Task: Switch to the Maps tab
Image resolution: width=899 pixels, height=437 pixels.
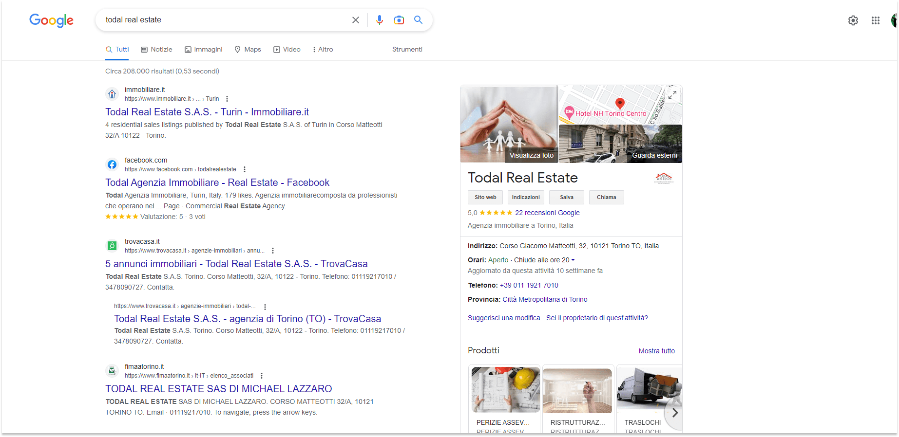Action: (248, 49)
